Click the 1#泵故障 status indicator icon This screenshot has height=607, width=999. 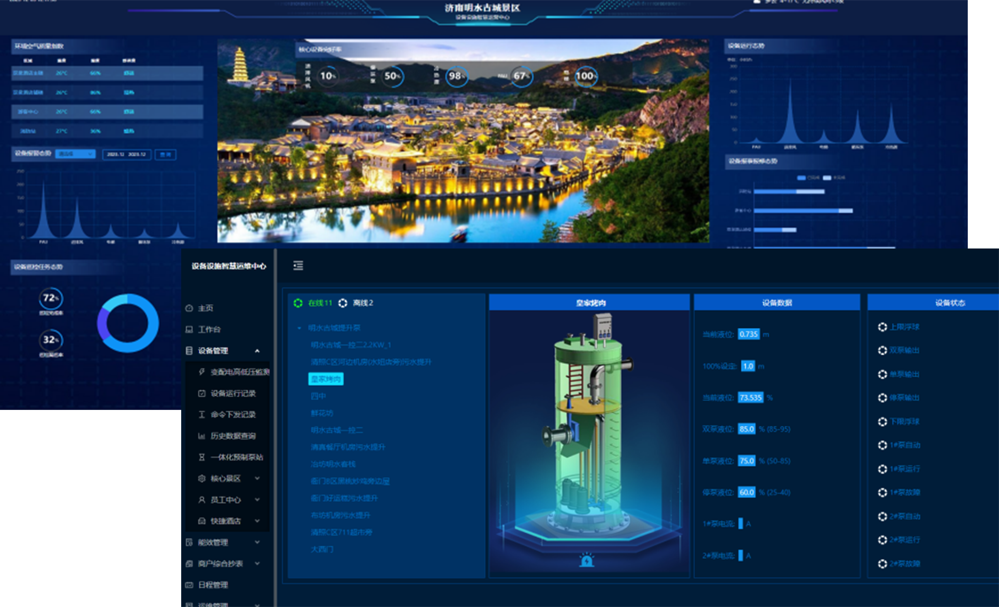point(882,492)
